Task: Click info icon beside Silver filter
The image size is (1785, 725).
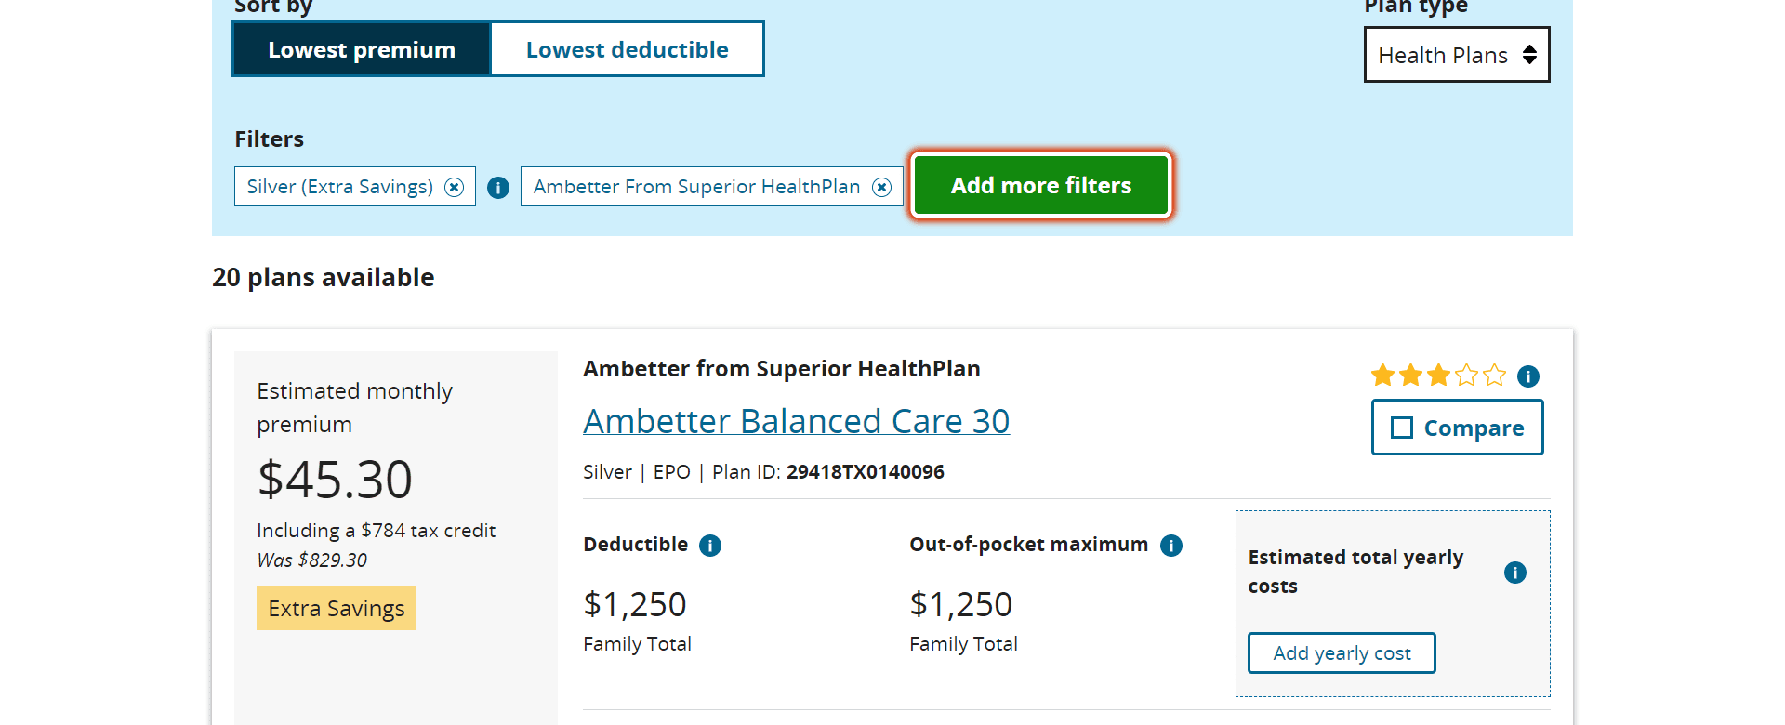Action: click(498, 188)
